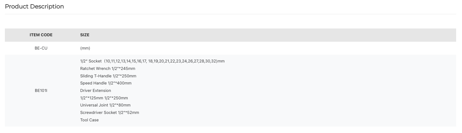Click the Product Description heading

[x=35, y=6]
